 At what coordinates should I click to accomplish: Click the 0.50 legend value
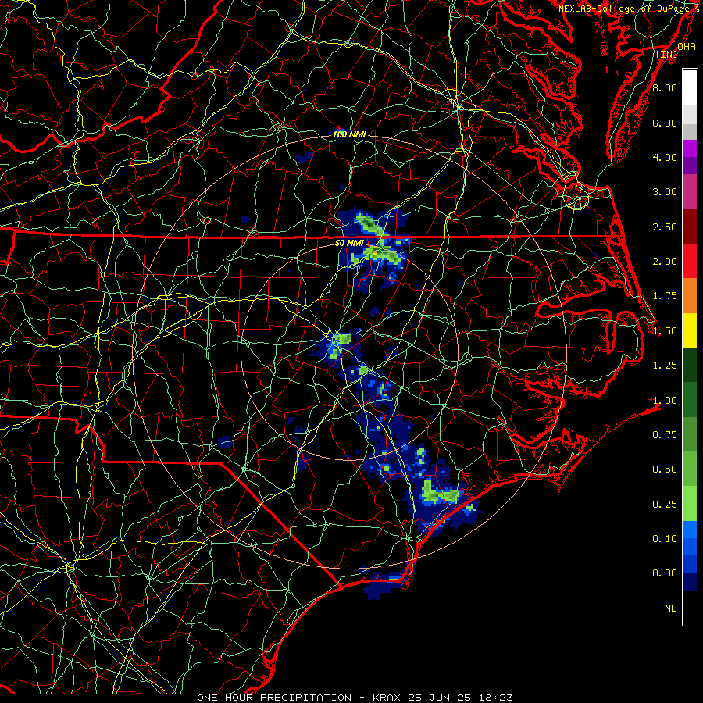pos(665,469)
